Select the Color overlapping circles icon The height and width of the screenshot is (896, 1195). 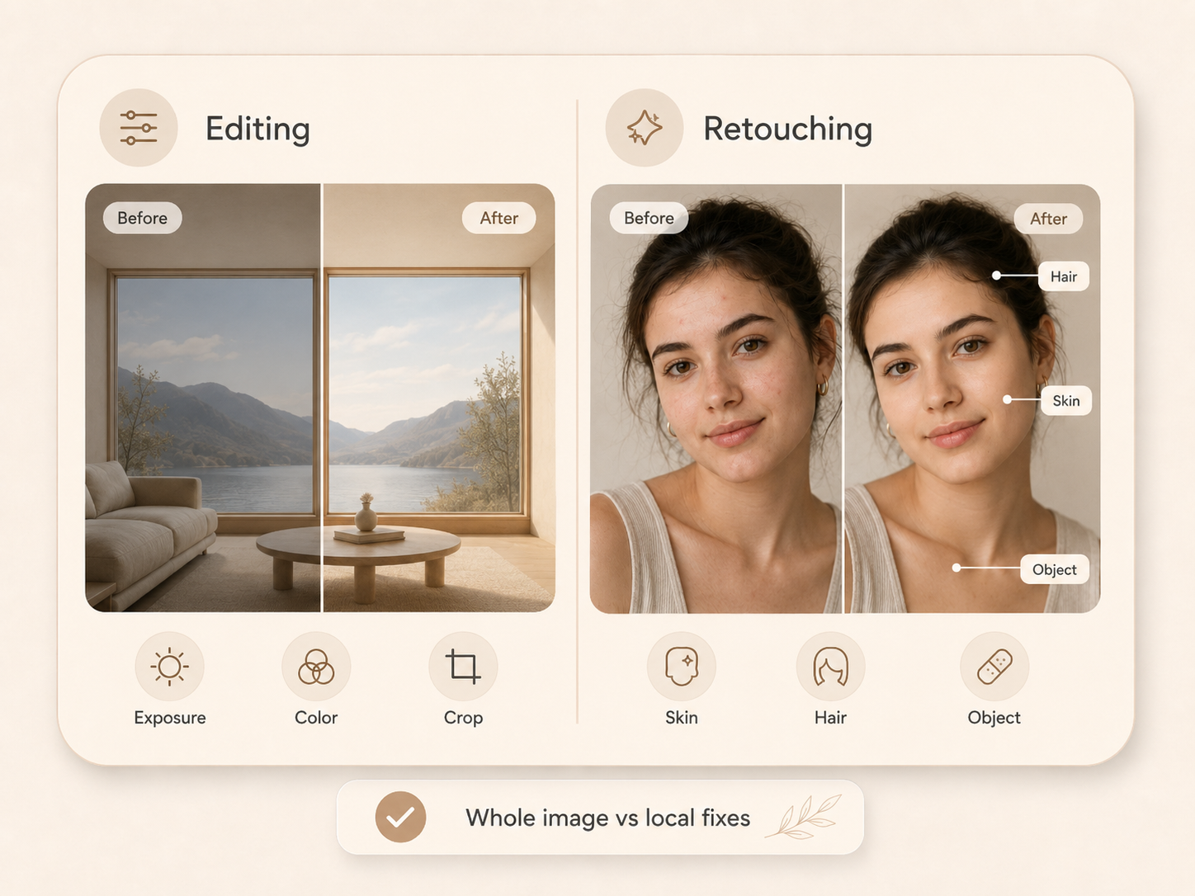click(x=316, y=667)
